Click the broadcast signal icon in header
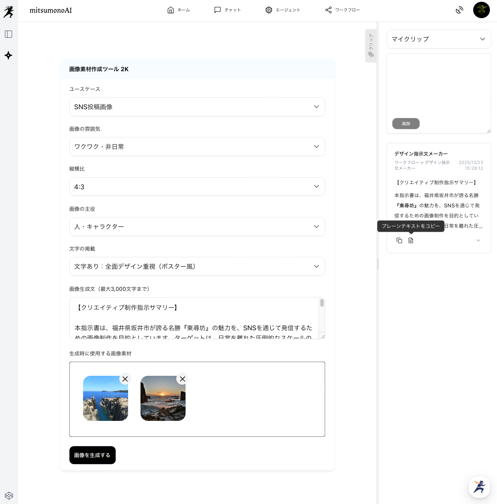 (x=459, y=10)
